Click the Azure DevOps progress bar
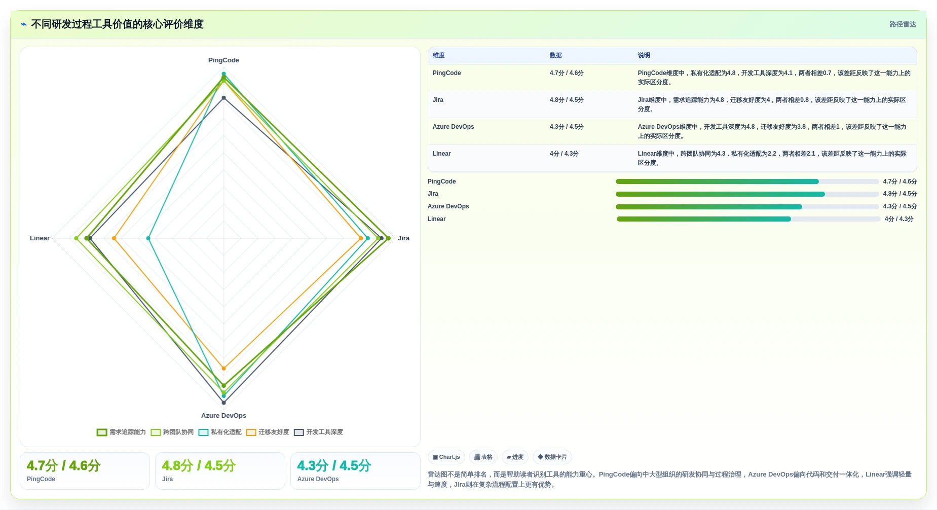 click(x=747, y=207)
